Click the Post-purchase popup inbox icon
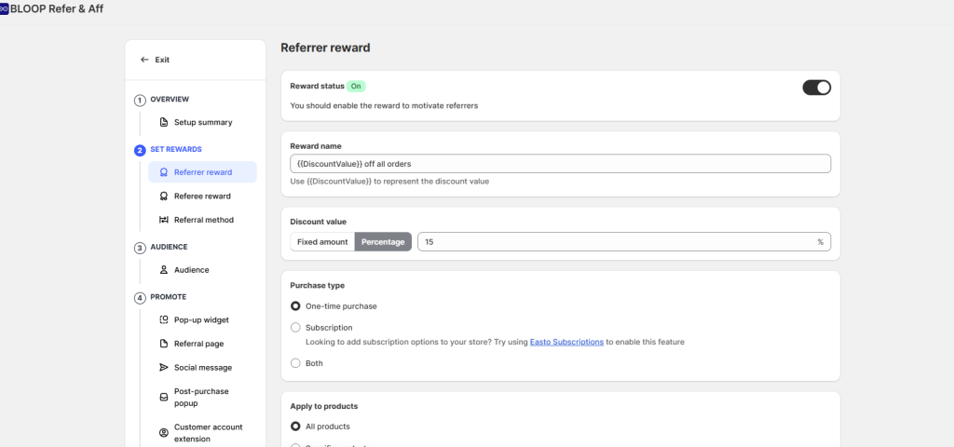The height and width of the screenshot is (447, 954). (164, 397)
